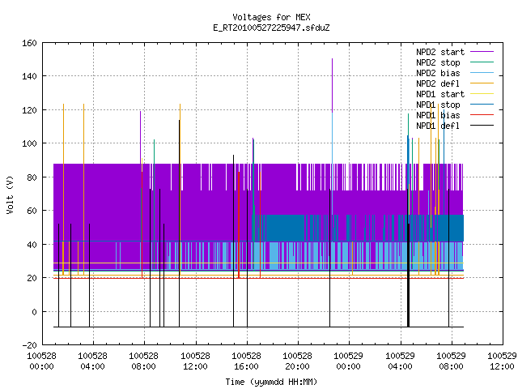Select the 'NPD2 defl' legend label
The width and height of the screenshot is (518, 389).
pos(438,83)
